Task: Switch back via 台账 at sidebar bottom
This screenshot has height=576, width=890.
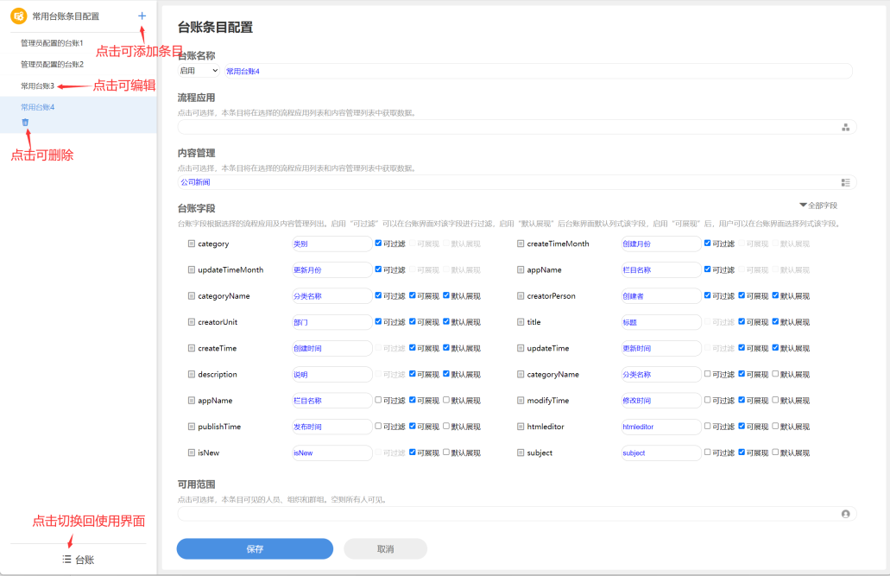Action: point(79,560)
